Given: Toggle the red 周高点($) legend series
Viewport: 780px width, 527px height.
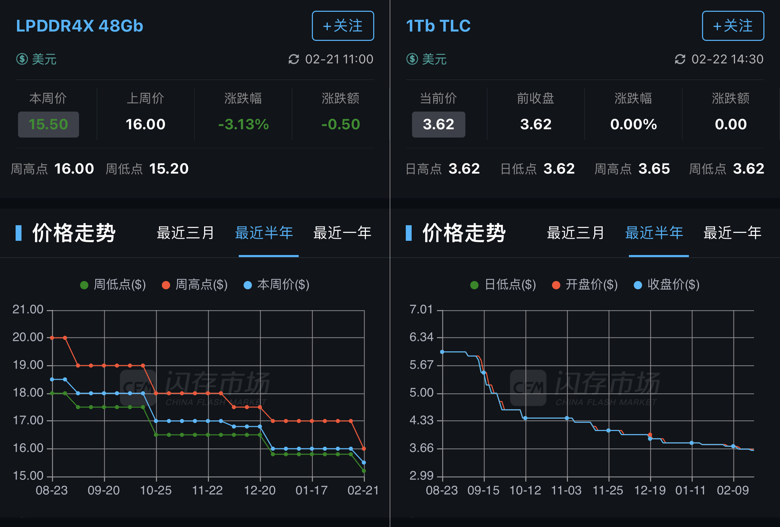Looking at the screenshot, I should pos(195,285).
